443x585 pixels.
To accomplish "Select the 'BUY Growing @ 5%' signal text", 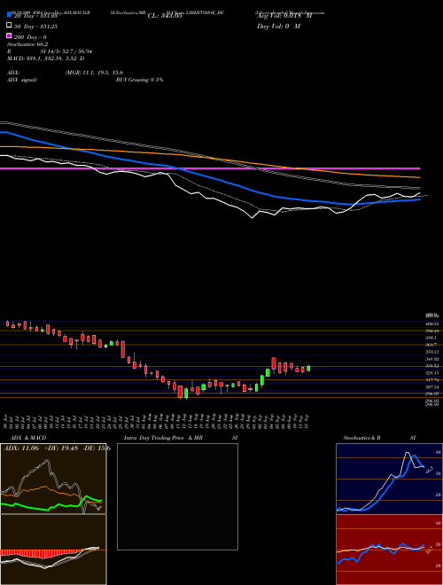I will point(139,80).
